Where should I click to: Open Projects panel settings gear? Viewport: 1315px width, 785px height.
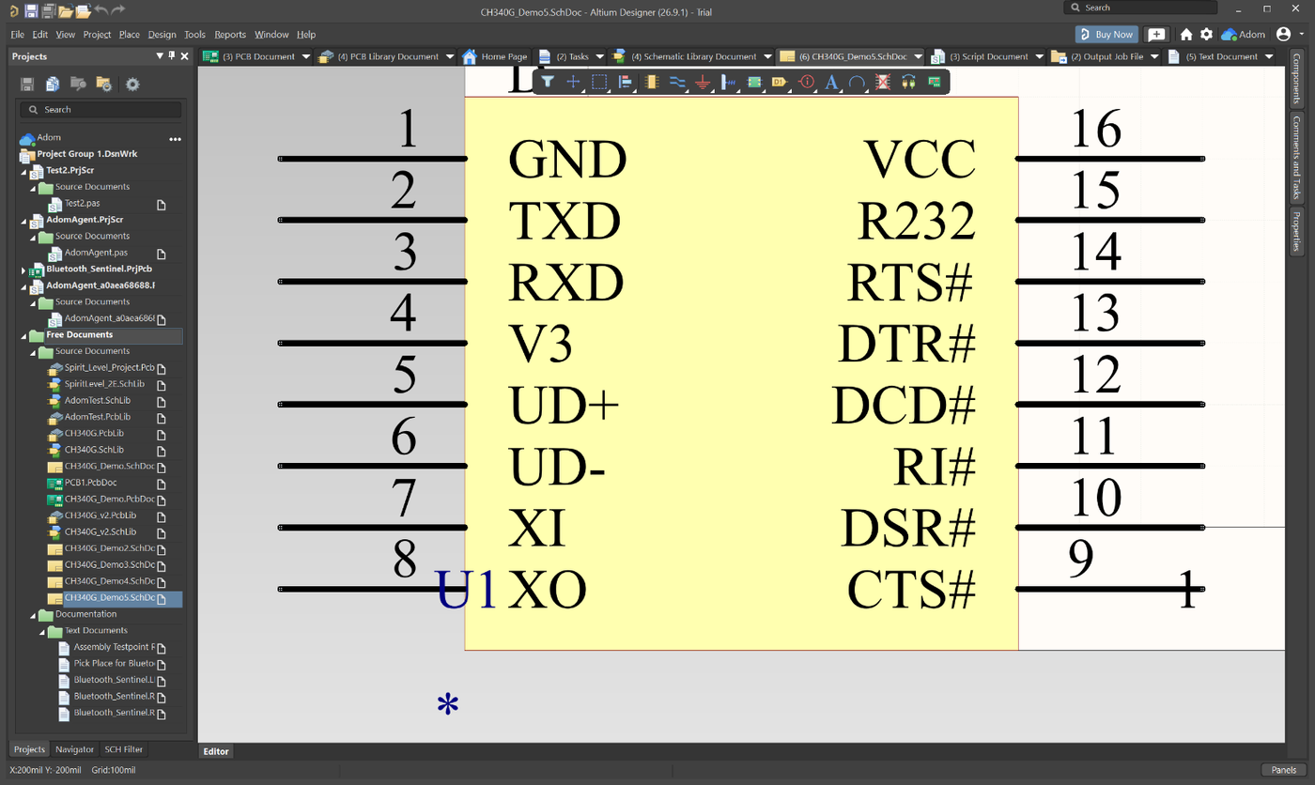(x=132, y=84)
